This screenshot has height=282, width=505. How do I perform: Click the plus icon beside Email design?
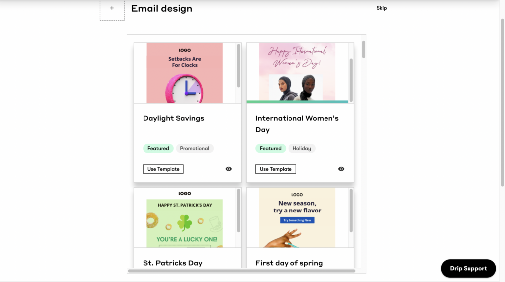112,8
